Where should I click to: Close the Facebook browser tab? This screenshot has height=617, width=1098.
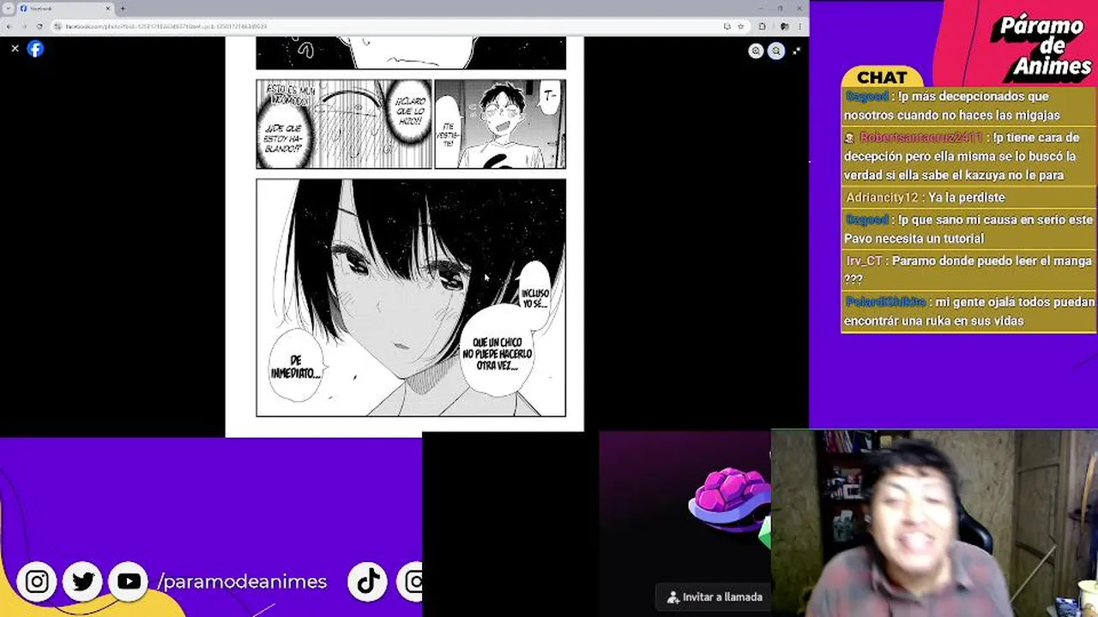tap(108, 9)
